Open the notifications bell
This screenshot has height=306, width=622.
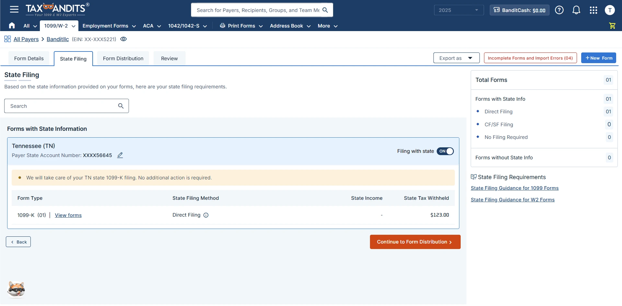click(x=576, y=10)
